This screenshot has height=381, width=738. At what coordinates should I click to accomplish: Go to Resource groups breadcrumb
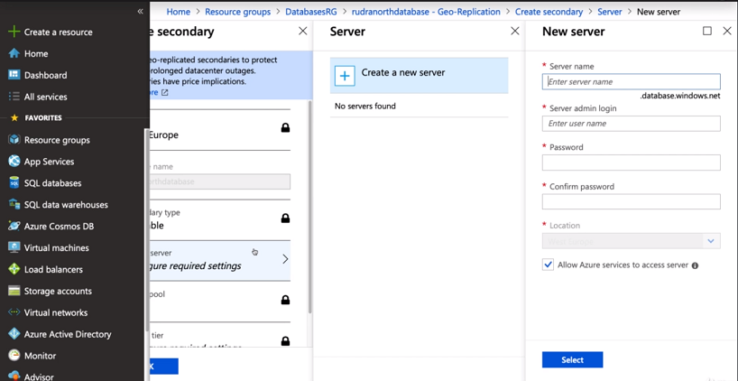(x=237, y=12)
